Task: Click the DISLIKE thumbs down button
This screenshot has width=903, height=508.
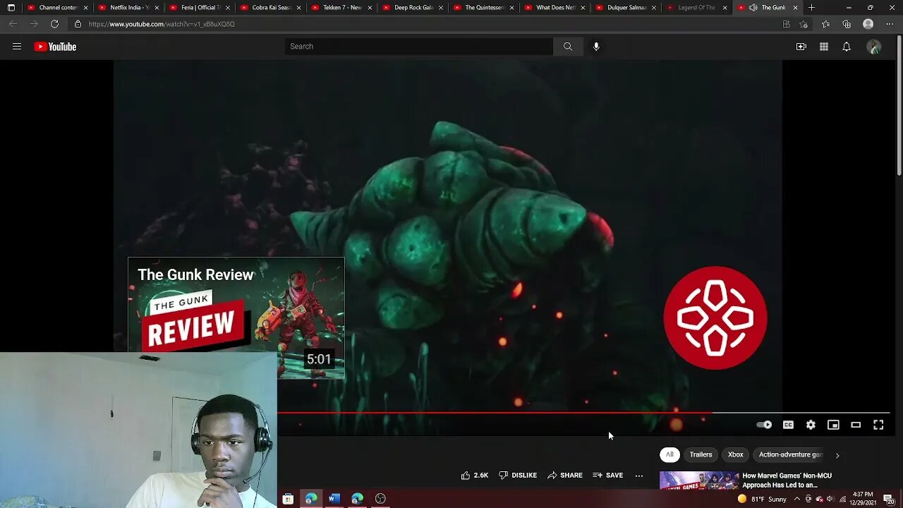Action: coord(518,476)
